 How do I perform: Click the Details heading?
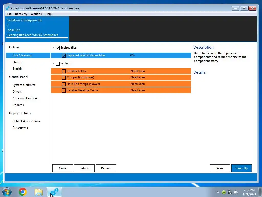200,72
